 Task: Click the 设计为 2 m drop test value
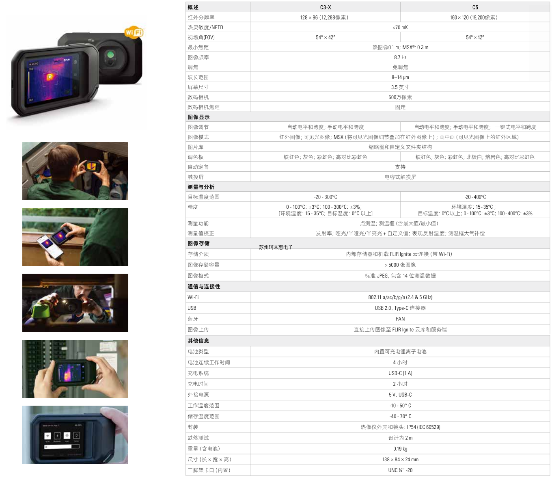coord(400,438)
